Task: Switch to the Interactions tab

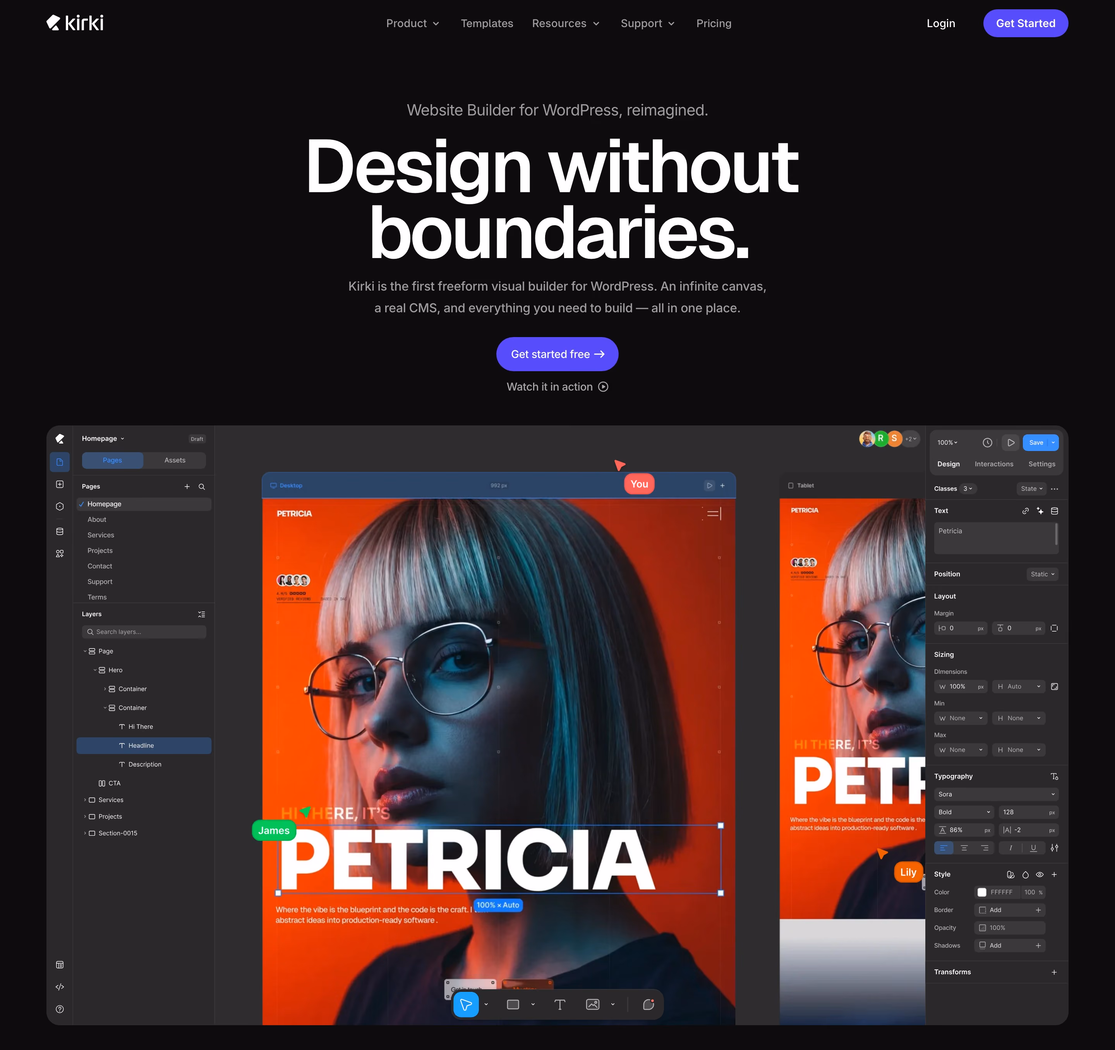Action: pos(994,464)
